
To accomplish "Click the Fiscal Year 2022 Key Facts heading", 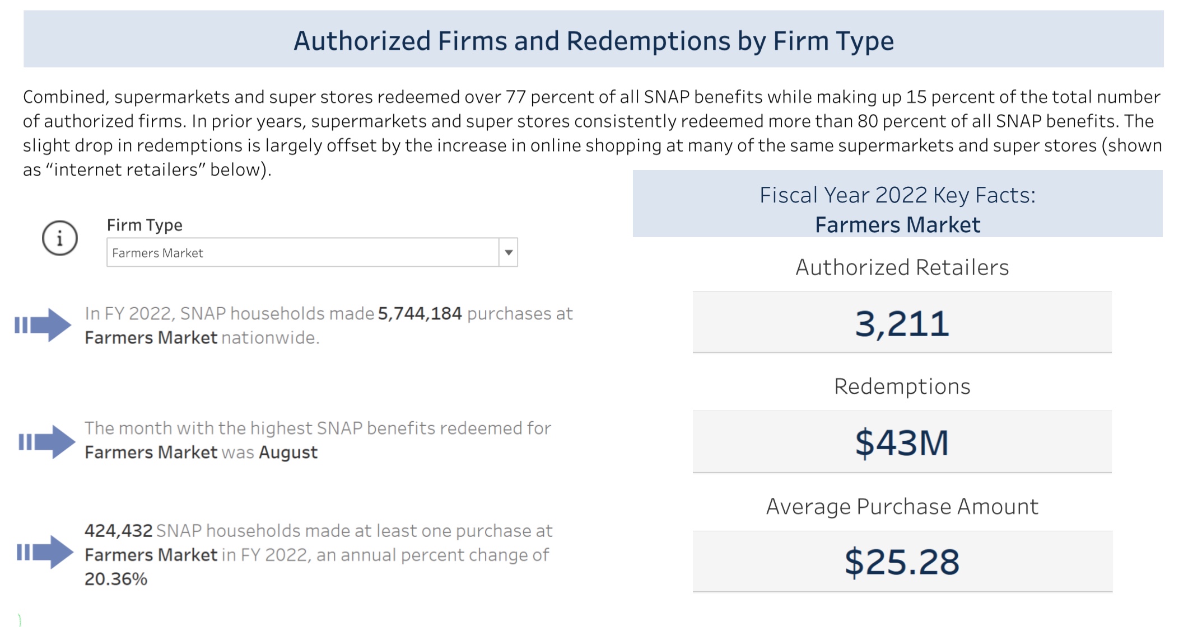I will (897, 196).
